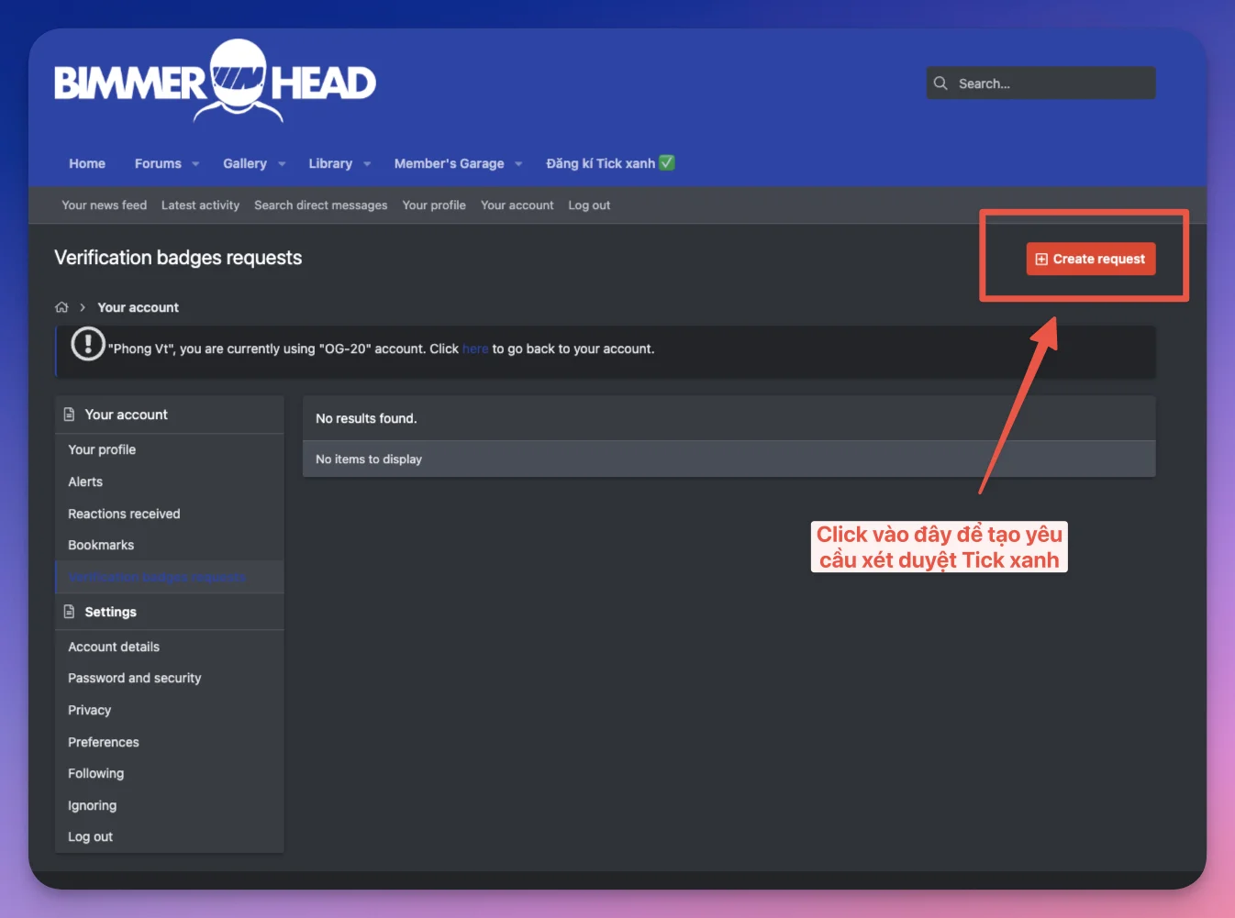Open Search direct messages link
The height and width of the screenshot is (918, 1235).
point(320,205)
